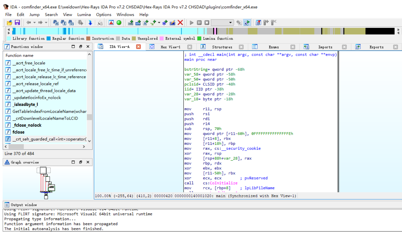Click the red X delete icon
This screenshot has width=402, height=232.
(180, 23)
